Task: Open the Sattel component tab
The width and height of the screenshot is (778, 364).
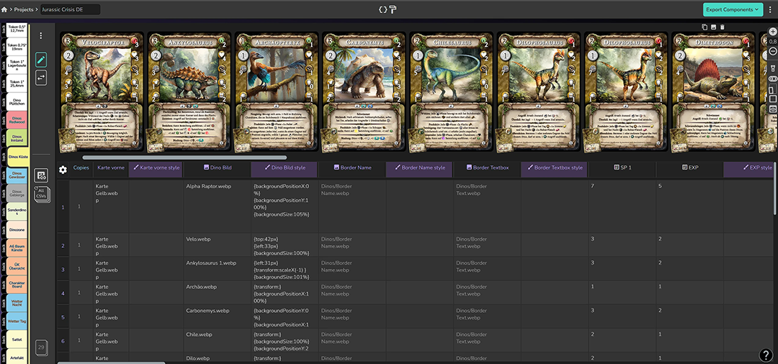Action: [x=17, y=339]
